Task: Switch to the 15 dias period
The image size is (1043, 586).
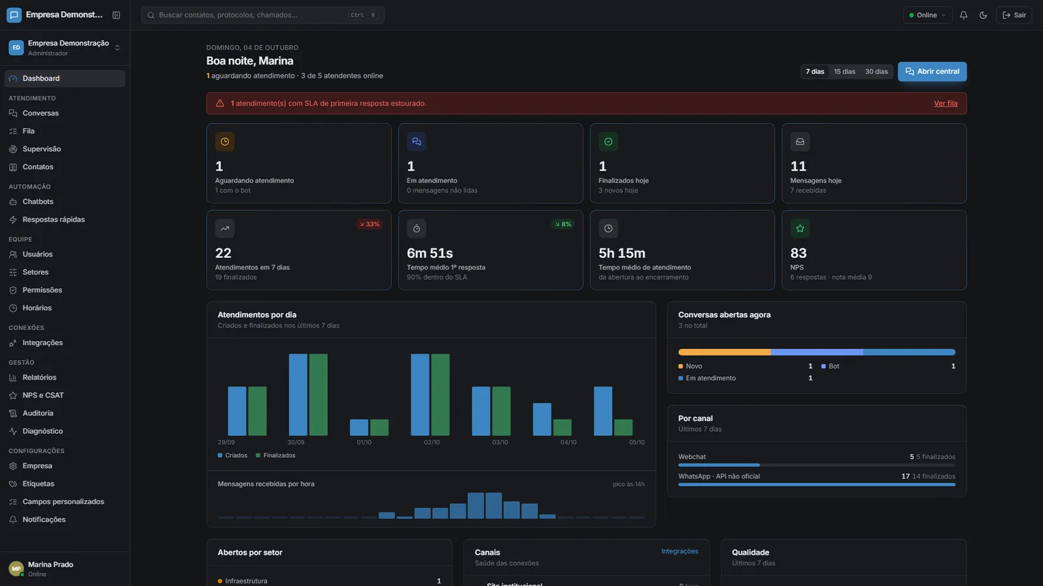Action: pos(844,72)
